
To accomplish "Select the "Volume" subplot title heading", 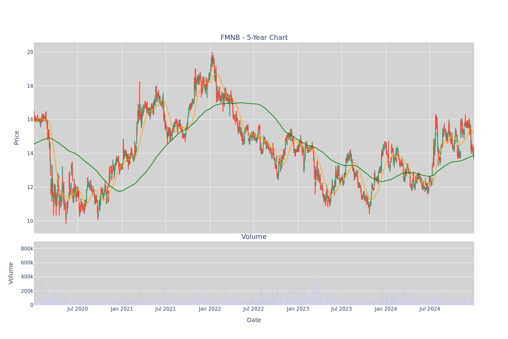I will tap(254, 237).
